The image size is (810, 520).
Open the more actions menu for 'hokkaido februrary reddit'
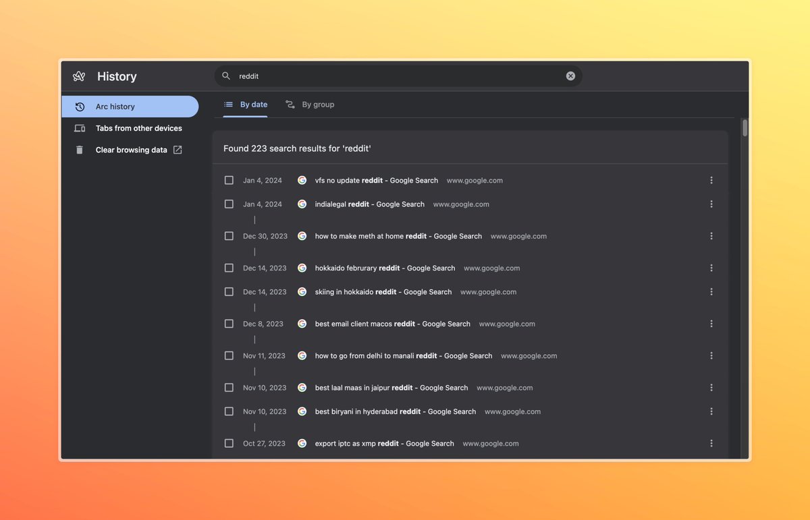[711, 268]
